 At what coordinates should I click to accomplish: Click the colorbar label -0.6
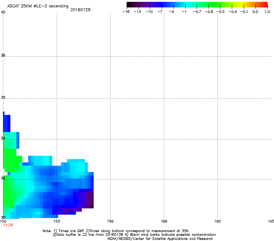[209, 12]
